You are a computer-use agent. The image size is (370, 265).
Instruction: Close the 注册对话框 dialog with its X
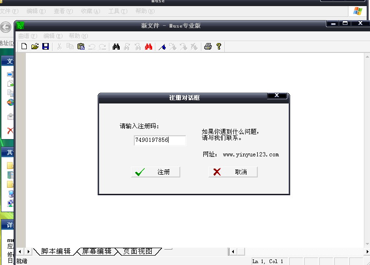coord(277,96)
